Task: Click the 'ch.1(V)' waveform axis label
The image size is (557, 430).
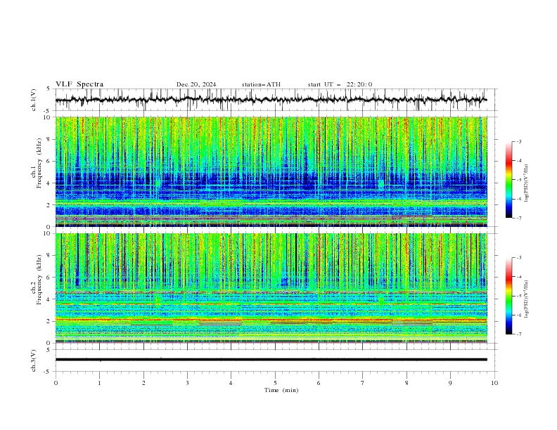Action: tap(34, 100)
